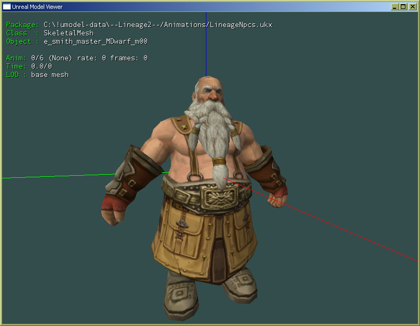Click the Anim: 0/6 (None) text

39,58
